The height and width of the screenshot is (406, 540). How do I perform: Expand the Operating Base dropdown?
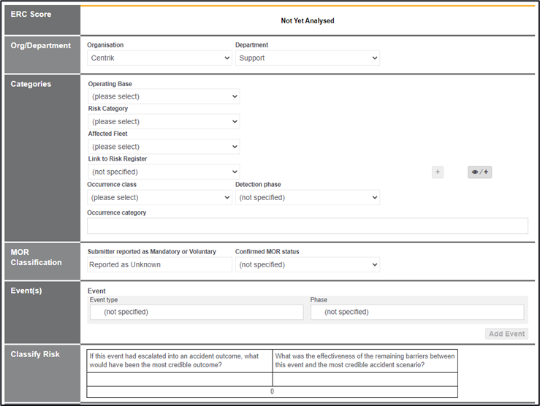pos(163,96)
